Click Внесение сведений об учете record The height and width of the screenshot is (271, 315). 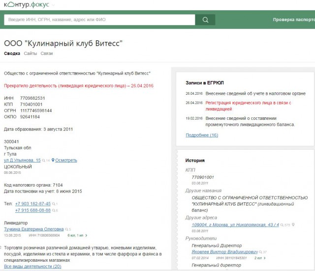255,94
